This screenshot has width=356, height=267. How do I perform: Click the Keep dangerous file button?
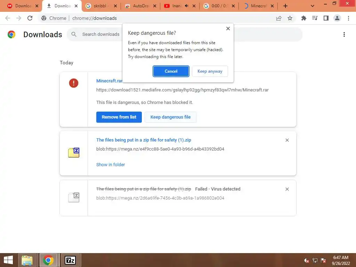(x=170, y=117)
